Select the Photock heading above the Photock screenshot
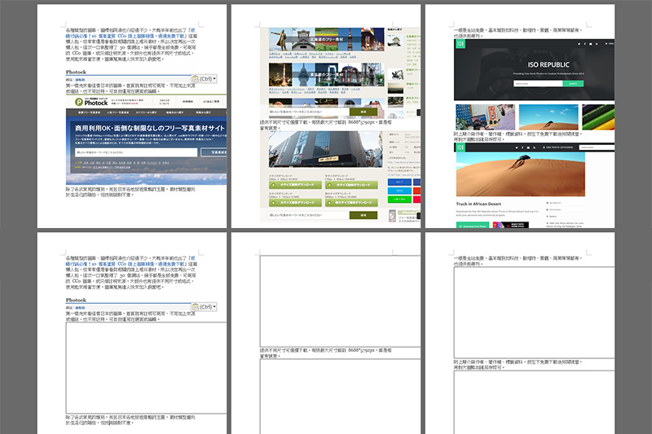The width and height of the screenshot is (652, 434). 76,72
